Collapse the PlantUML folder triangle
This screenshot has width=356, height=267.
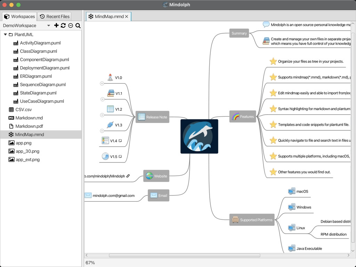[x=5, y=34]
